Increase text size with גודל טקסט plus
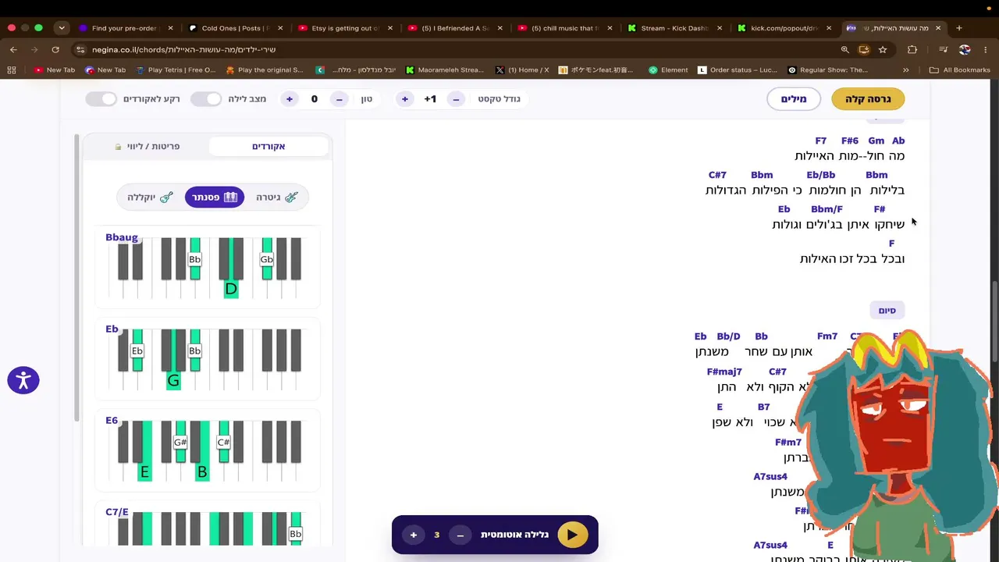Screen dimensions: 999x562 [405, 99]
